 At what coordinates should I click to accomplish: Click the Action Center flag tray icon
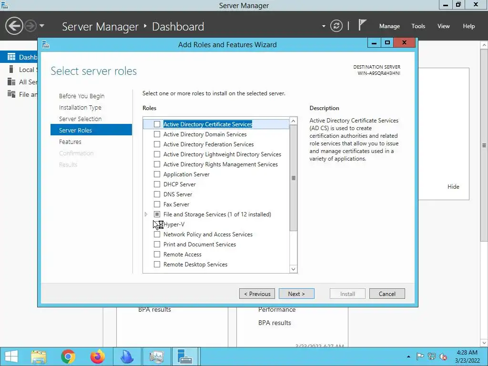420,356
